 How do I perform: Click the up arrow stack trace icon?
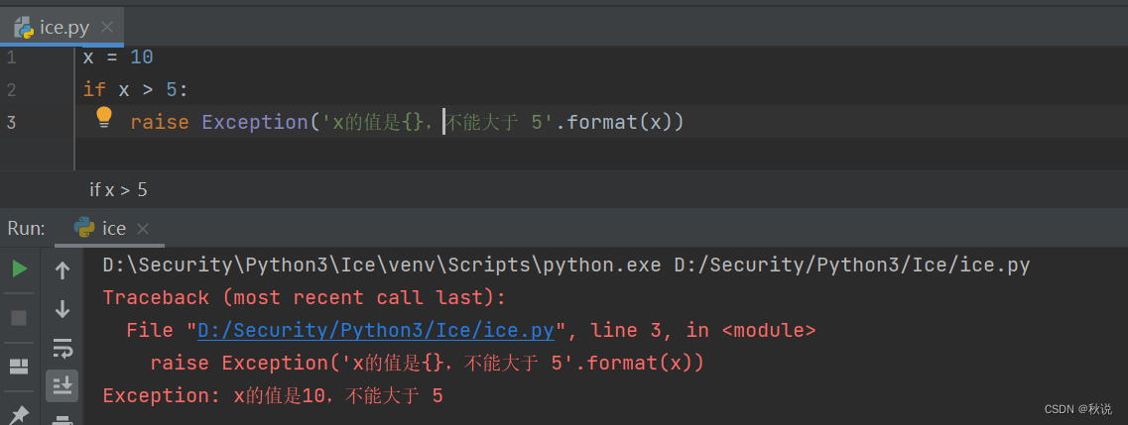click(63, 269)
